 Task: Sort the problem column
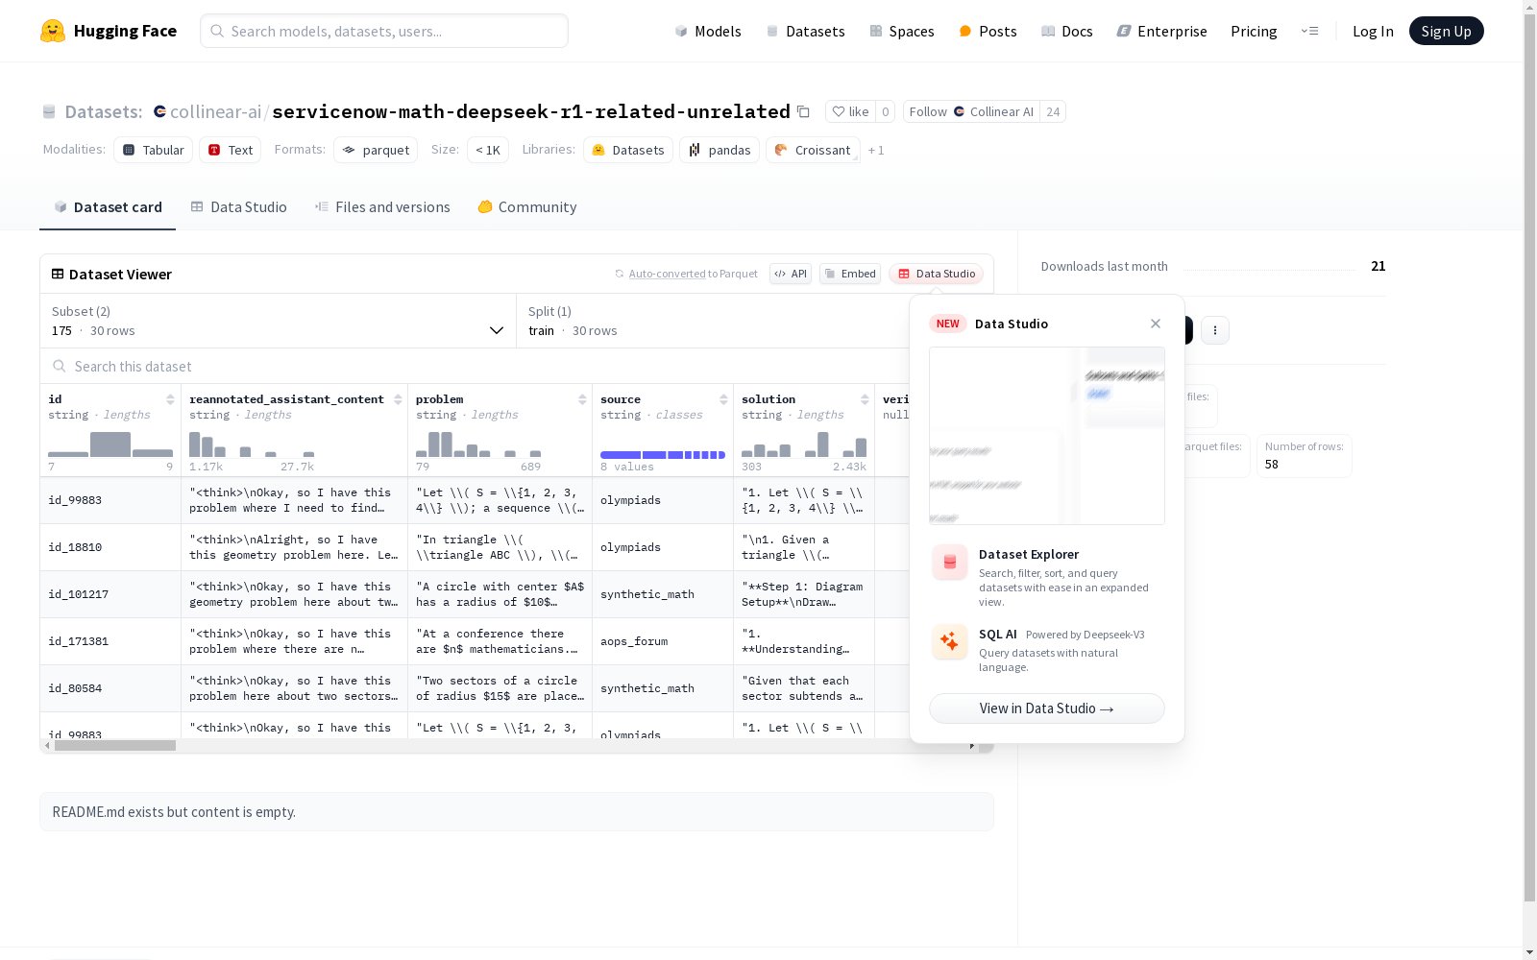(x=582, y=399)
